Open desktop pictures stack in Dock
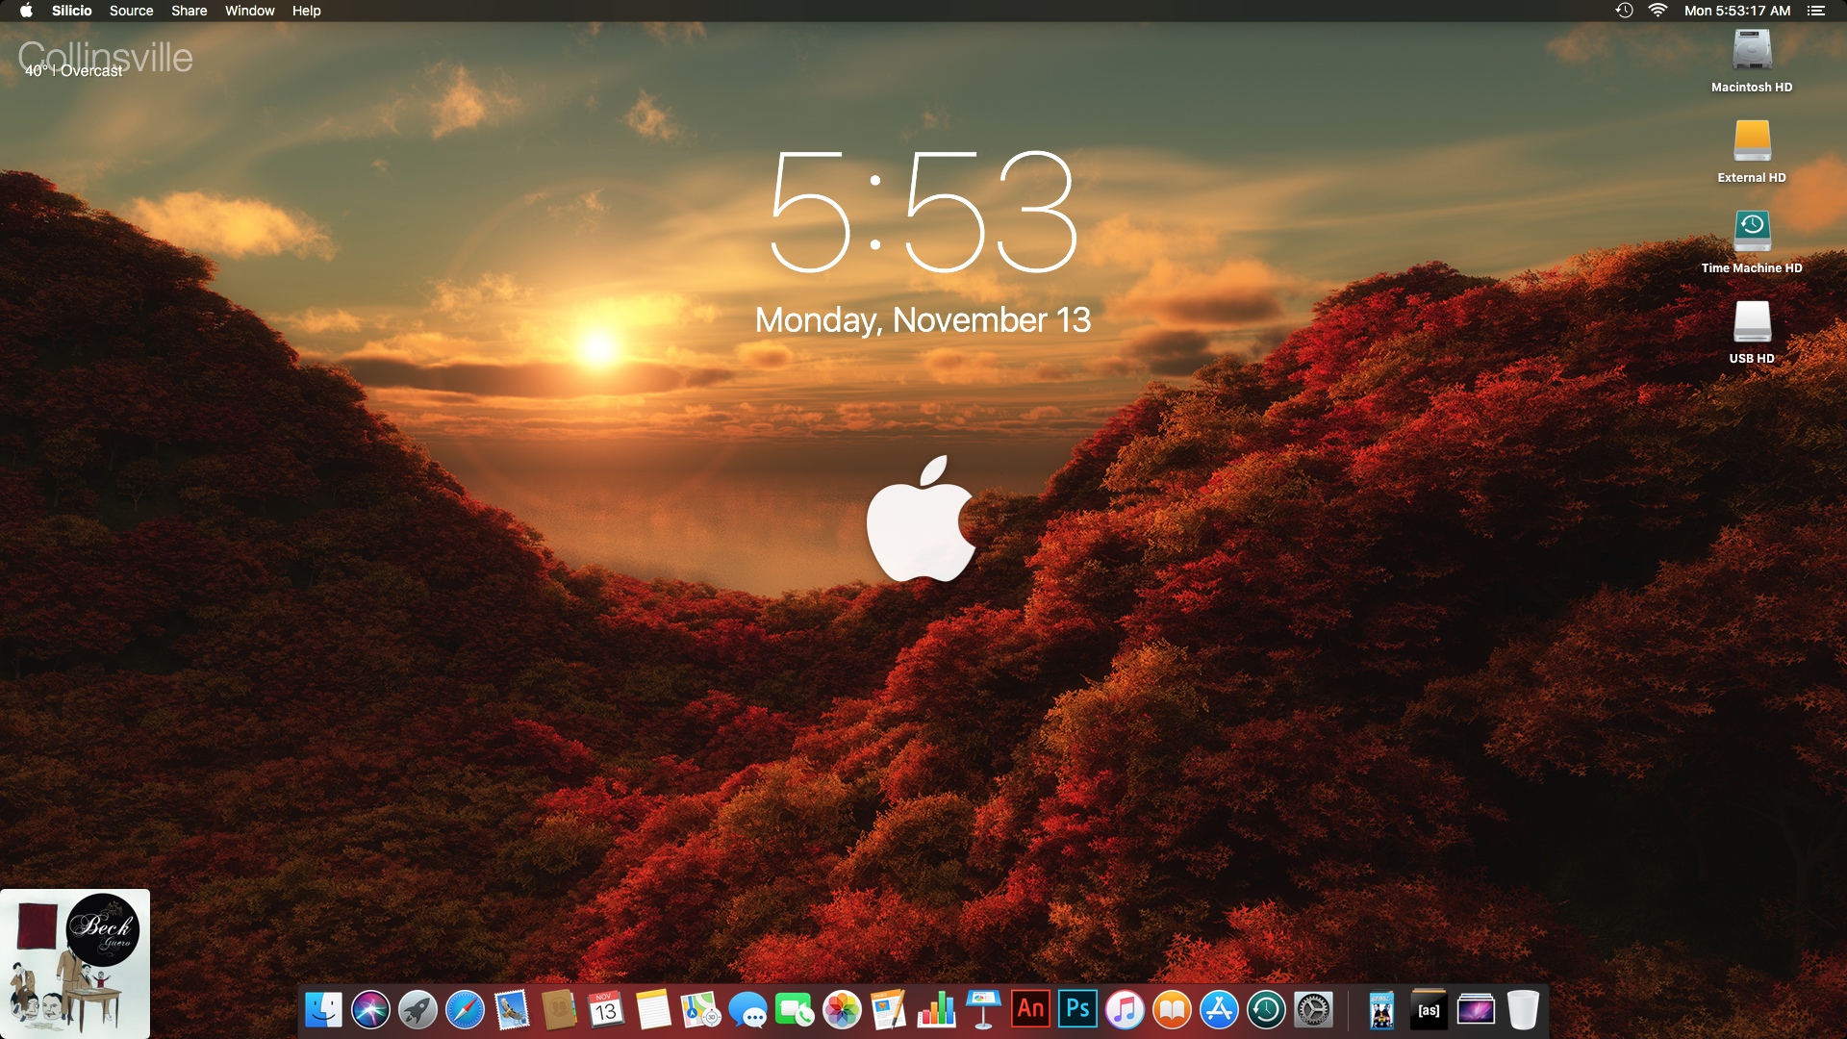1847x1039 pixels. click(x=1476, y=1010)
